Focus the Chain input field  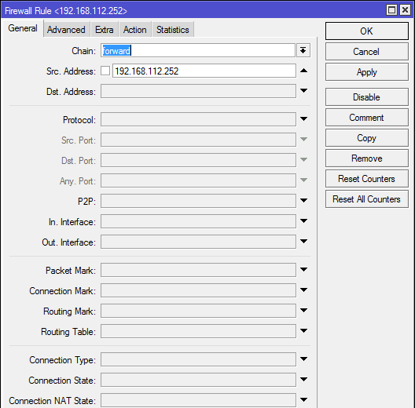[x=198, y=50]
